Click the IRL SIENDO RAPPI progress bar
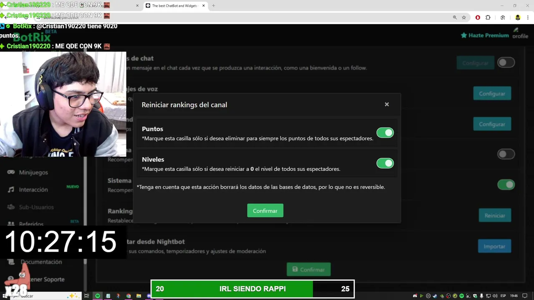The width and height of the screenshot is (534, 300). pyautogui.click(x=252, y=289)
